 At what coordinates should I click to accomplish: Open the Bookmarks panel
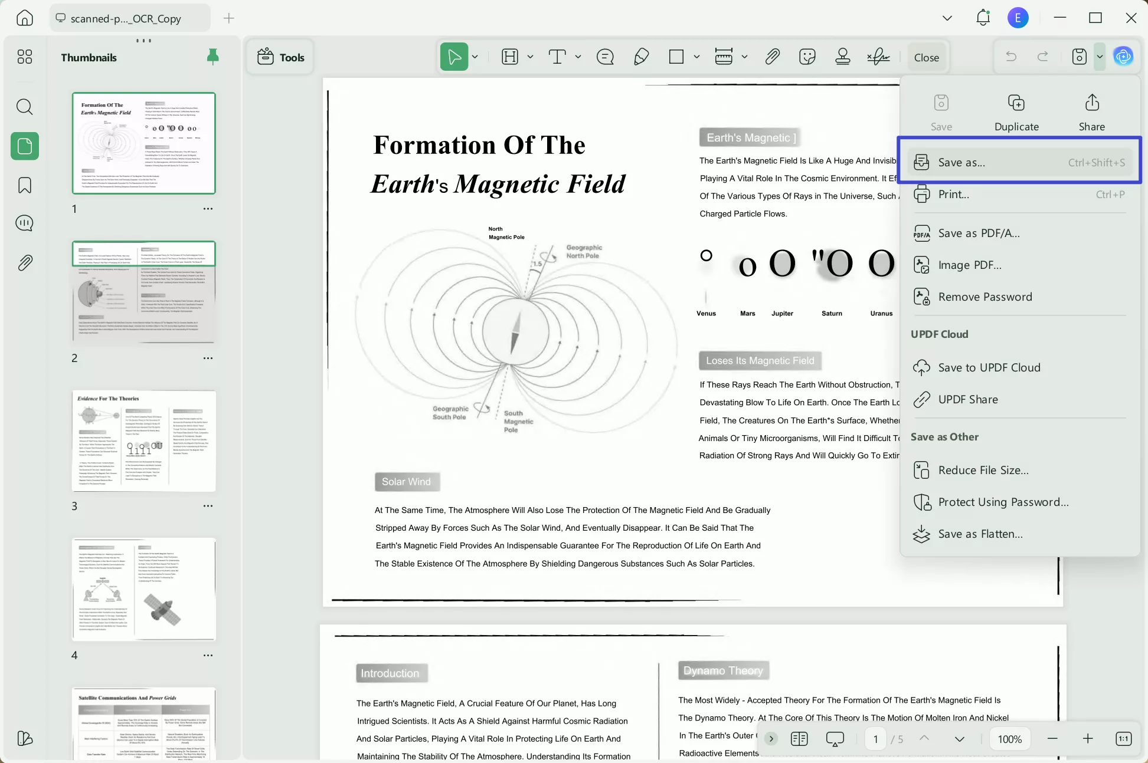(24, 185)
